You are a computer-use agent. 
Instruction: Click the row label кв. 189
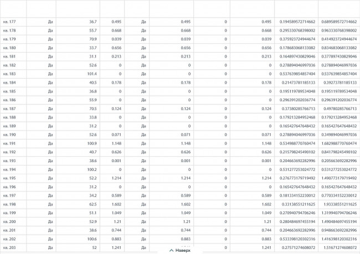tap(9, 126)
